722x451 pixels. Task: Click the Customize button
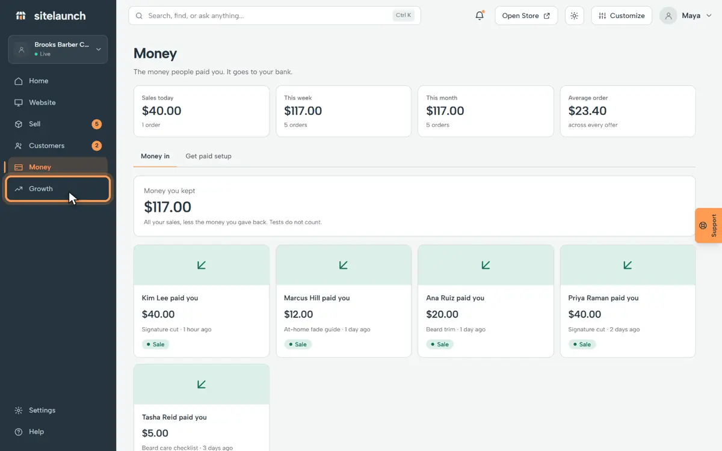coord(622,16)
